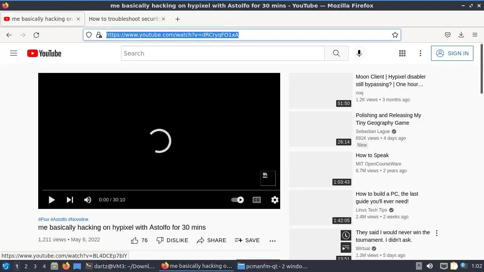Go to YouTube home via logo
The height and width of the screenshot is (272, 484).
pos(44,53)
